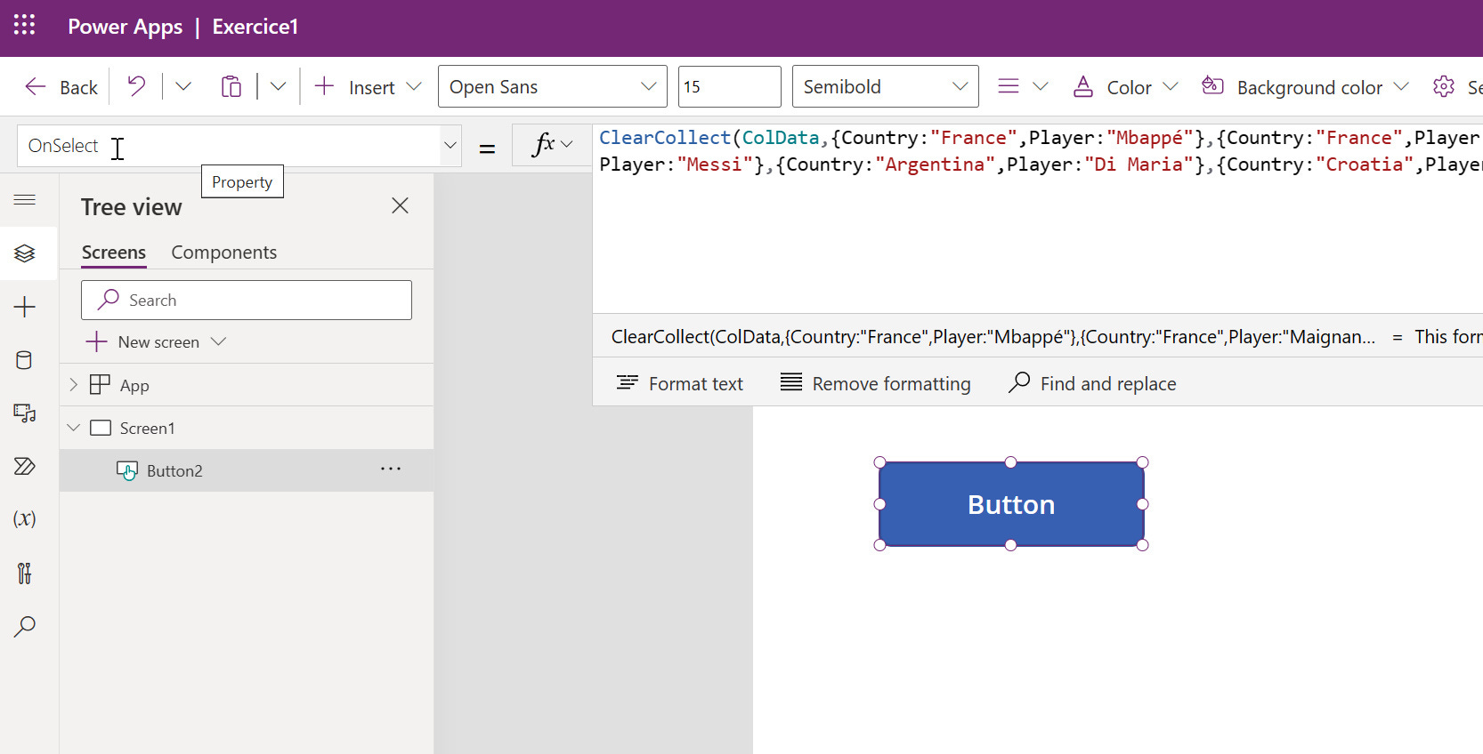This screenshot has width=1483, height=754.
Task: Click the Insert plus sidebar icon
Action: click(25, 307)
